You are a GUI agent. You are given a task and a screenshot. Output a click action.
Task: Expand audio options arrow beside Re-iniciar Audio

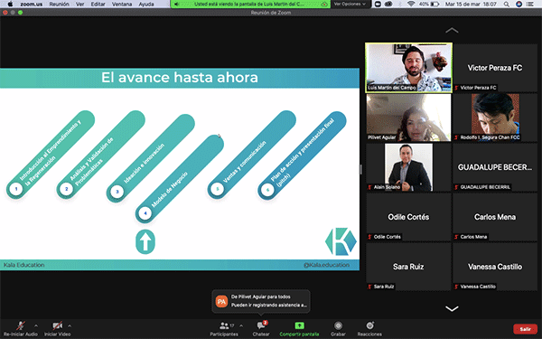36,325
